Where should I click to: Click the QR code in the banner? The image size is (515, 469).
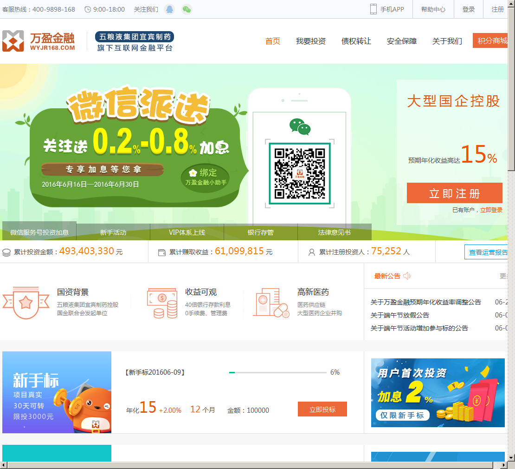(x=300, y=173)
